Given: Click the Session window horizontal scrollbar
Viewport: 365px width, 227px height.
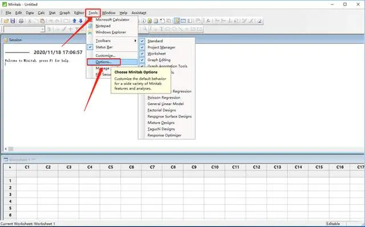Looking at the screenshot, I should (x=184, y=149).
